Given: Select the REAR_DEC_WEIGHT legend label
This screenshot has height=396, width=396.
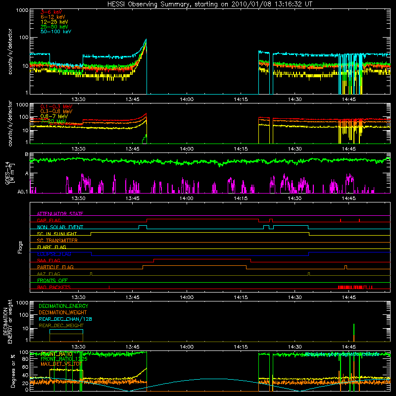Looking at the screenshot, I should 61,326.
